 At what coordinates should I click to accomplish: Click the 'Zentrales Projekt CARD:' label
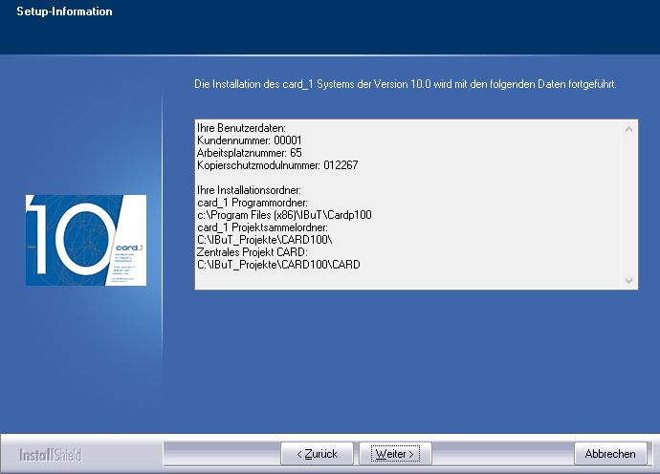(x=253, y=252)
